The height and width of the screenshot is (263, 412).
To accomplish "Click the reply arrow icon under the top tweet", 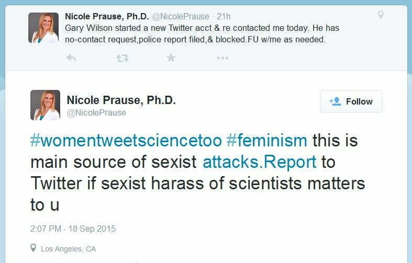I will pyautogui.click(x=72, y=58).
